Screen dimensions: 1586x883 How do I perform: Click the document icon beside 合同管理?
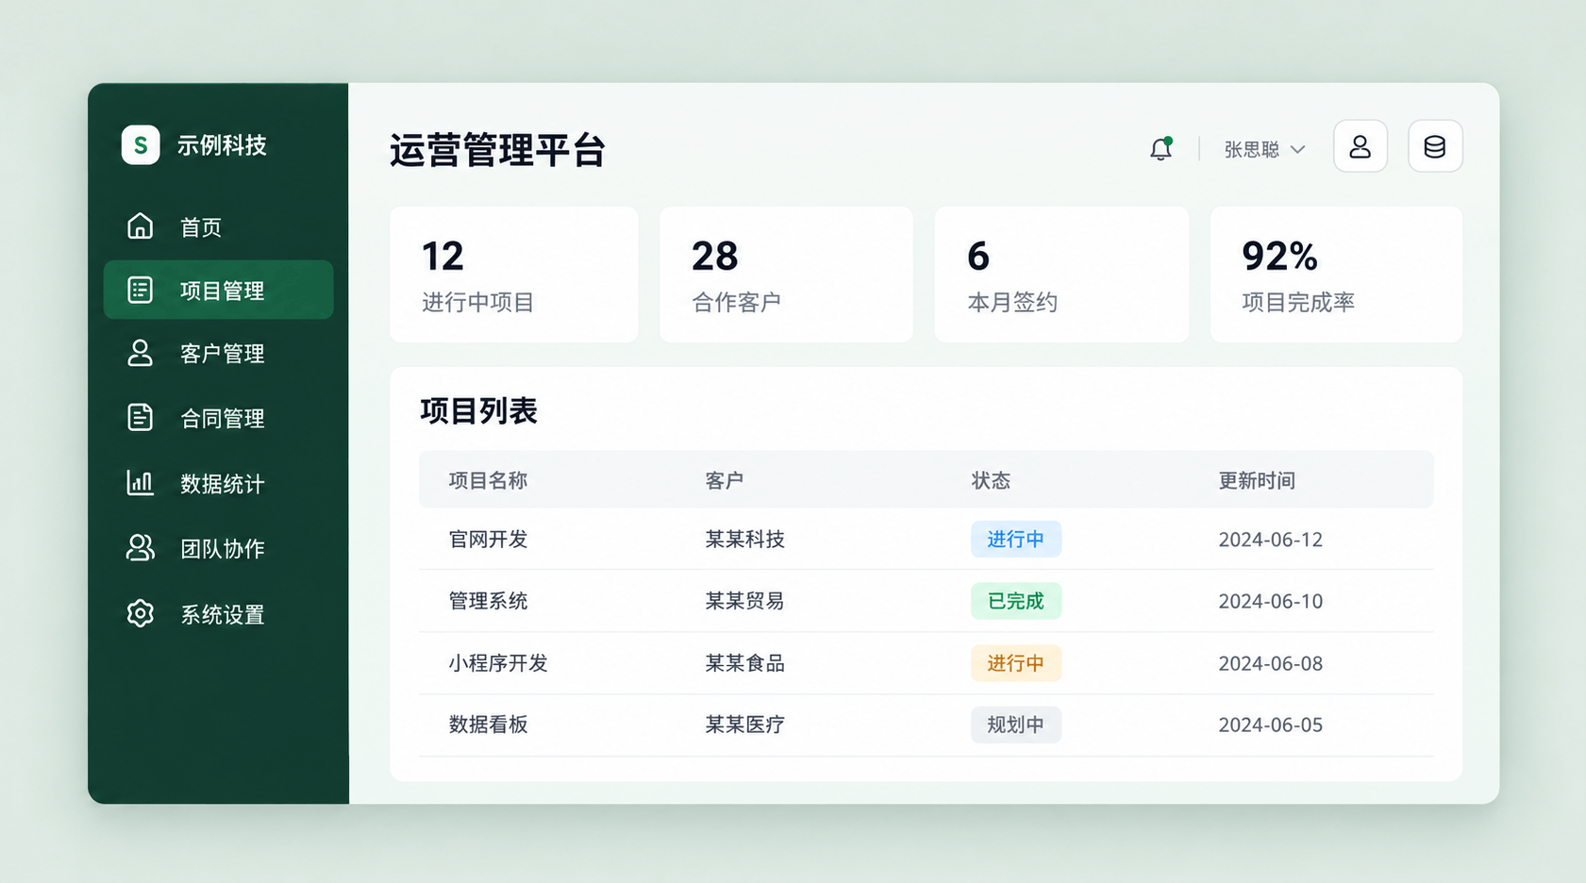click(140, 417)
